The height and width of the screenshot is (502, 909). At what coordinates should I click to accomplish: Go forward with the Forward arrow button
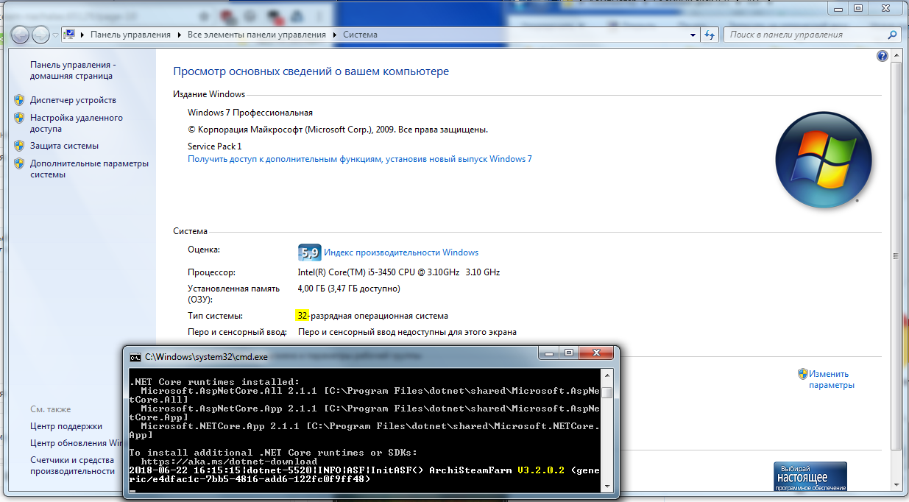coord(40,34)
